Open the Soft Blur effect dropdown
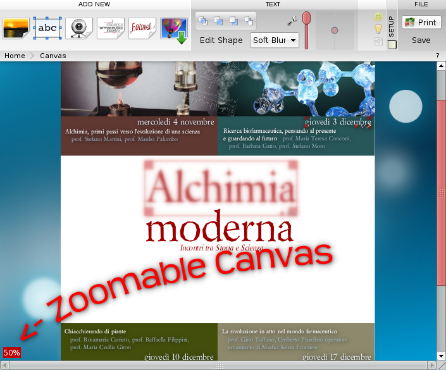This screenshot has width=446, height=370. [275, 40]
